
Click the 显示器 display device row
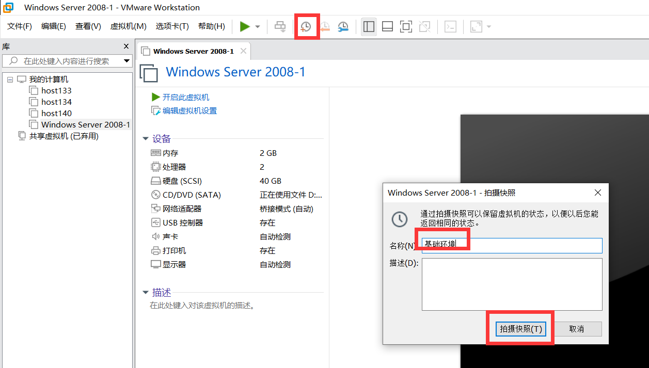[x=174, y=265]
